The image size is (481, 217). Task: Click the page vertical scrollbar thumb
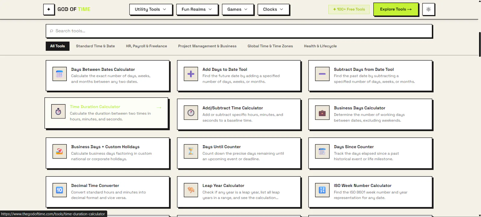(479, 44)
